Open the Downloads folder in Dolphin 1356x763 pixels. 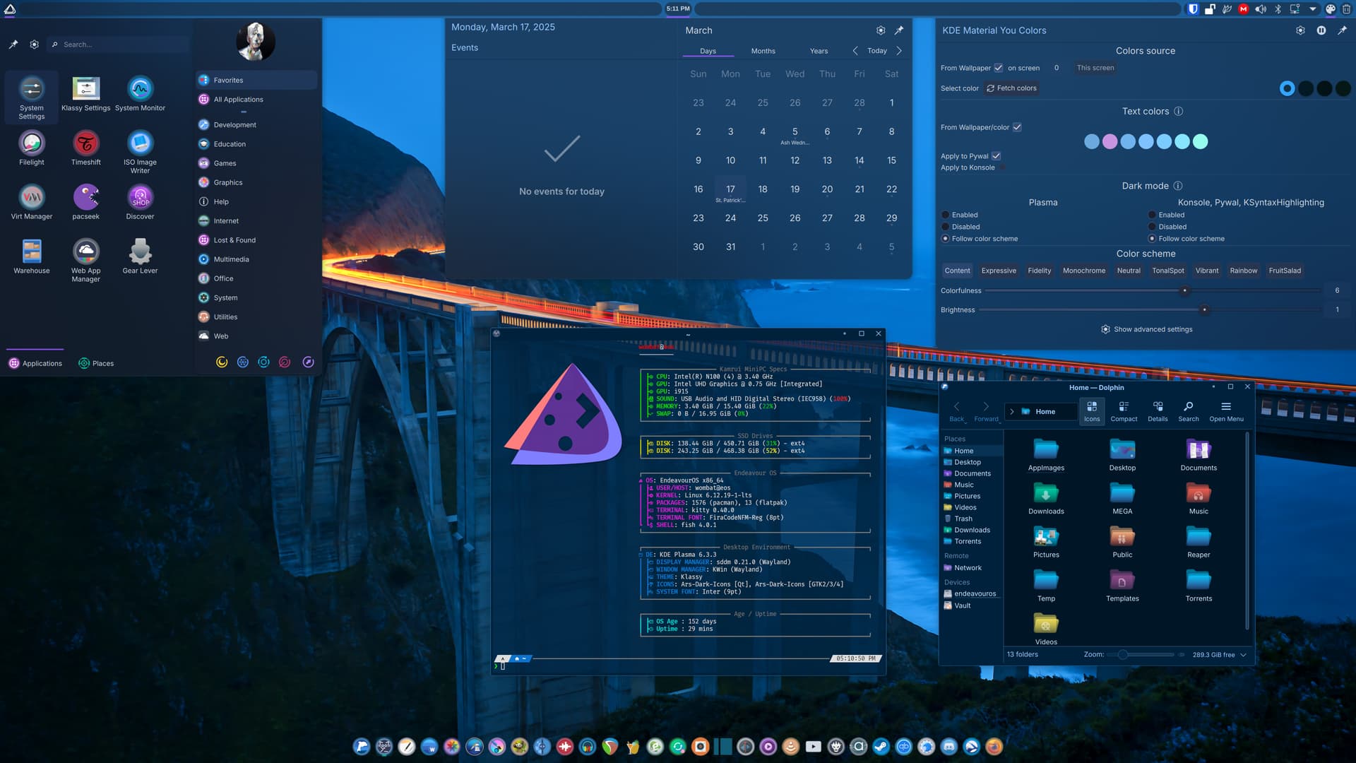(1045, 497)
